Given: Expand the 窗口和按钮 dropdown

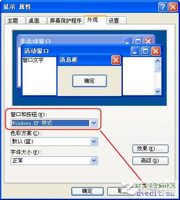Looking at the screenshot, I should [x=94, y=123].
